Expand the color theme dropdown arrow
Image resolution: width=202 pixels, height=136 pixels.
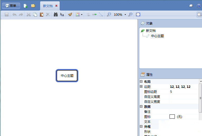click(82, 15)
